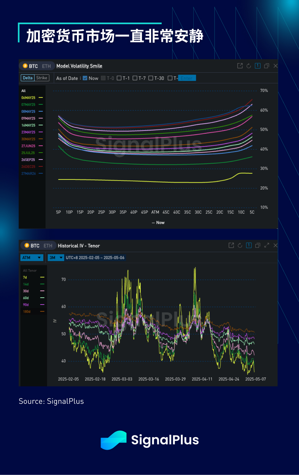The height and width of the screenshot is (475, 299).
Task: Open the ATM dropdown in Historical IV
Action: pyautogui.click(x=32, y=257)
